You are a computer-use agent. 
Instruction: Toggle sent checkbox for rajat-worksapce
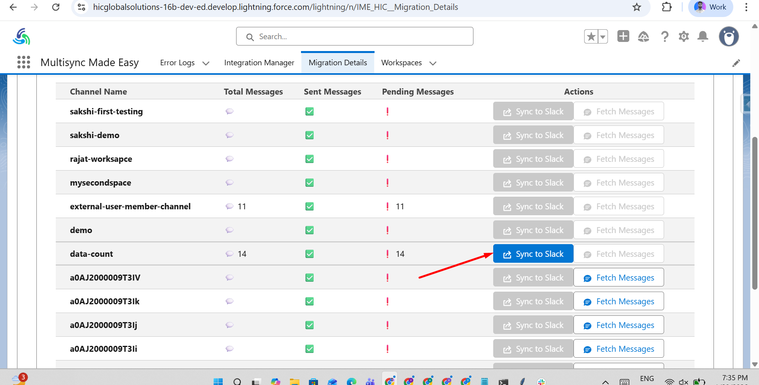pyautogui.click(x=310, y=159)
